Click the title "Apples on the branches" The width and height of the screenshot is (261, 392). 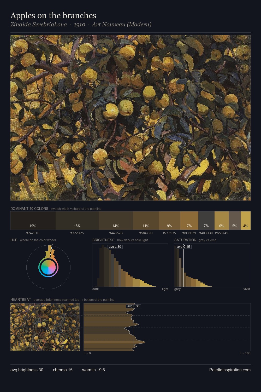[53, 16]
